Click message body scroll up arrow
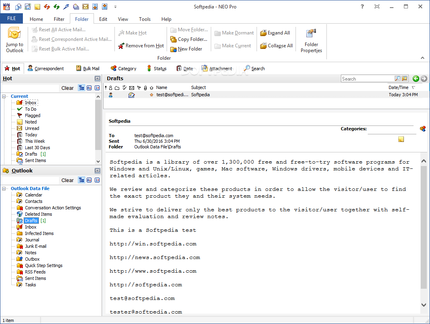Viewport: 430px width, 324px height. (424, 161)
